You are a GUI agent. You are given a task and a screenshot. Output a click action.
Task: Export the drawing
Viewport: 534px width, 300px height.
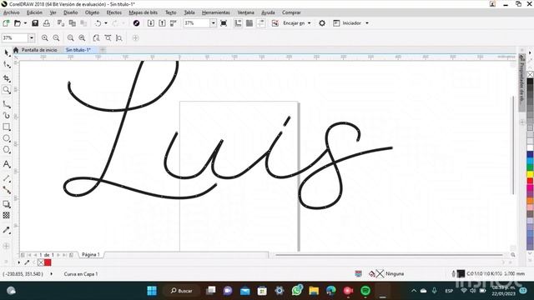162,23
